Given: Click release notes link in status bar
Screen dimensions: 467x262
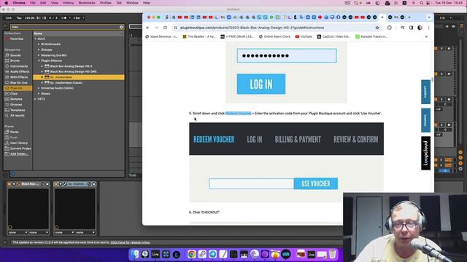Looking at the screenshot, I should (x=131, y=242).
